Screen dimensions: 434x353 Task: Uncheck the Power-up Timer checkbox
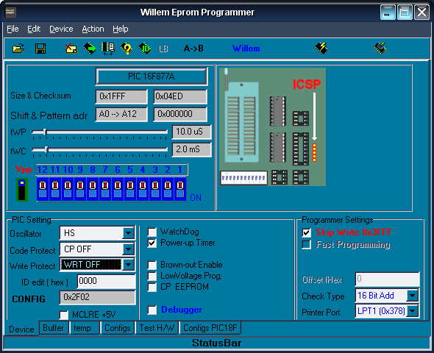tap(152, 243)
